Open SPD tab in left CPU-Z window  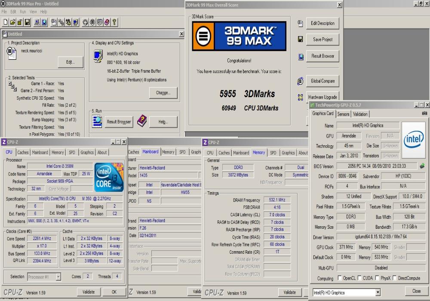(72, 152)
